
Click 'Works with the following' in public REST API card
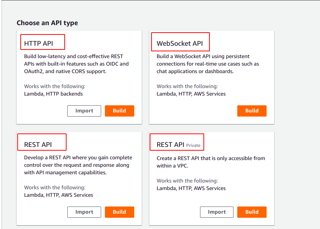click(55, 187)
